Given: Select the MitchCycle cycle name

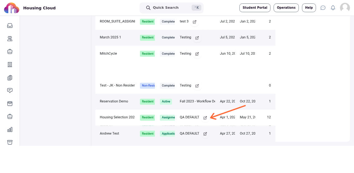Looking at the screenshot, I should 108,54.
